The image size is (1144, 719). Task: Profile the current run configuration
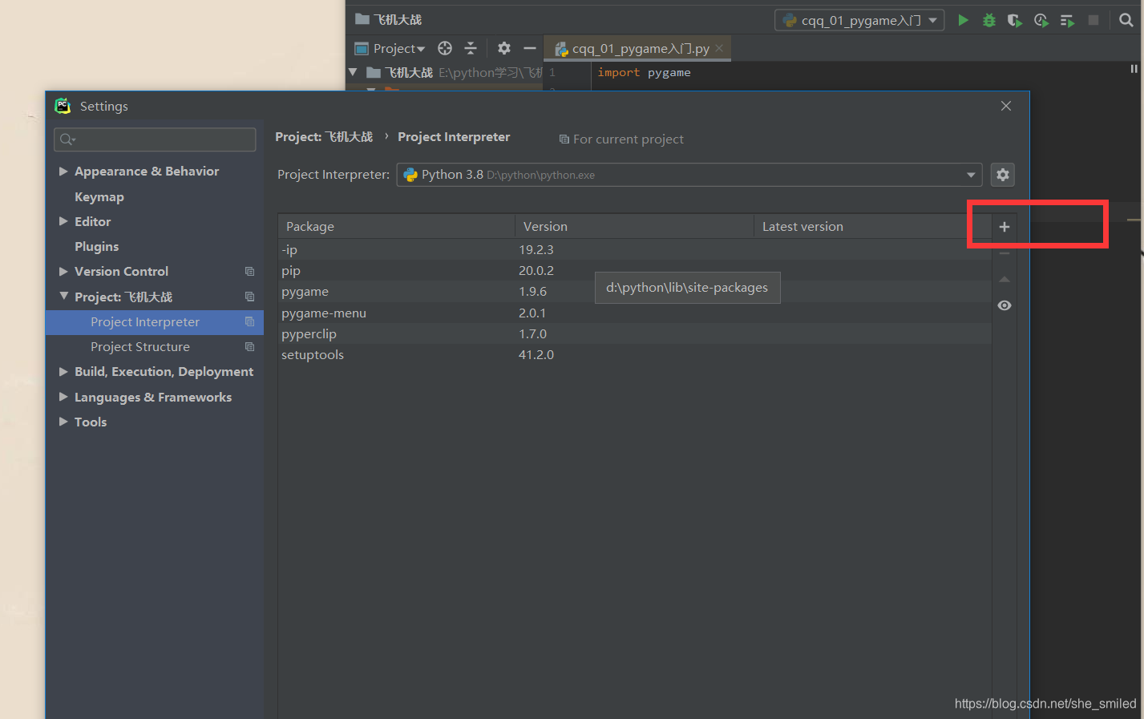click(1041, 20)
